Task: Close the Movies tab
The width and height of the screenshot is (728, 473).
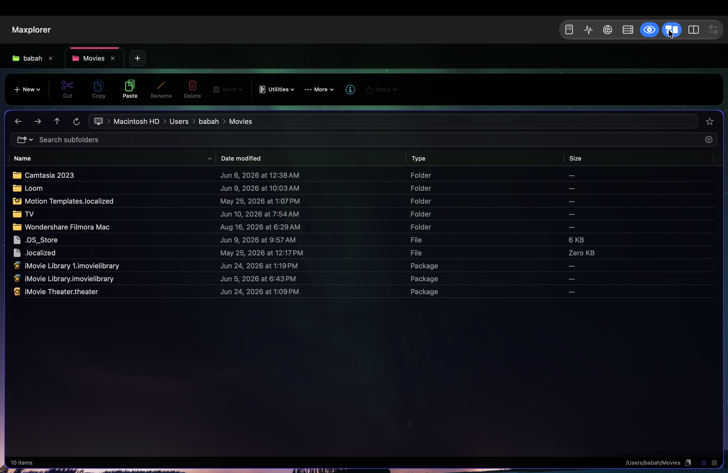Action: click(x=113, y=58)
